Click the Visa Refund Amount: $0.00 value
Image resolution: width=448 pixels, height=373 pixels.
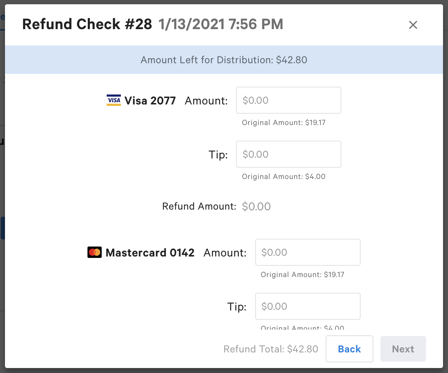tap(256, 206)
